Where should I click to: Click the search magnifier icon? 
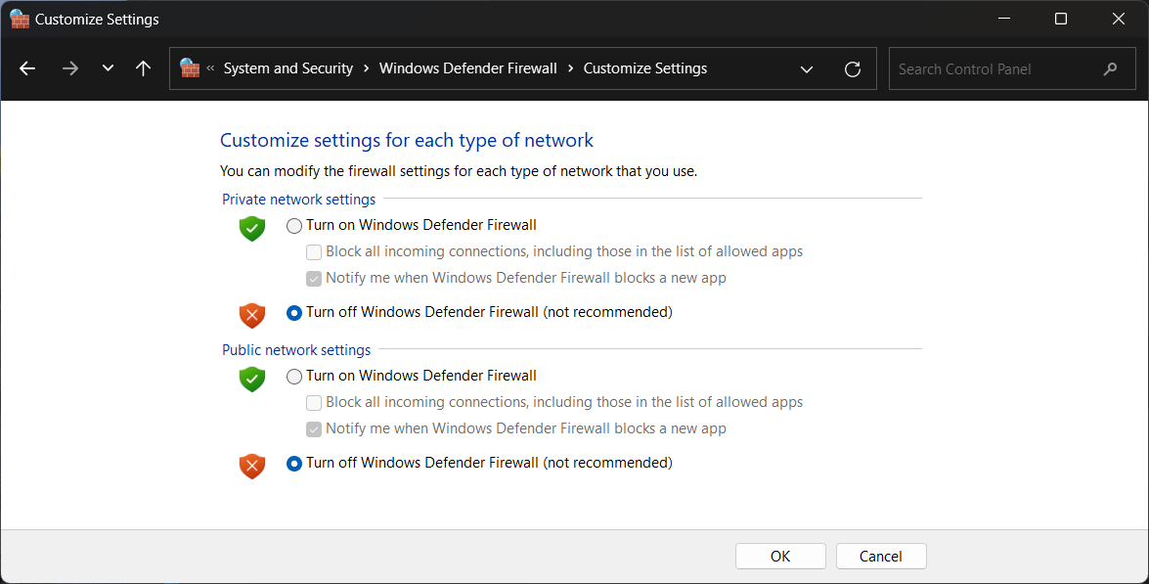(1110, 68)
